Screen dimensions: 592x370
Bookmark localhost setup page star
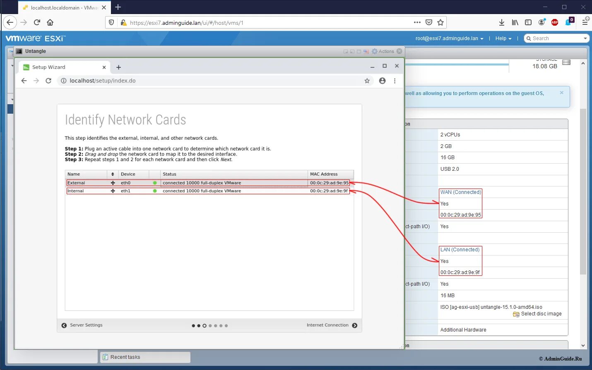click(x=367, y=81)
